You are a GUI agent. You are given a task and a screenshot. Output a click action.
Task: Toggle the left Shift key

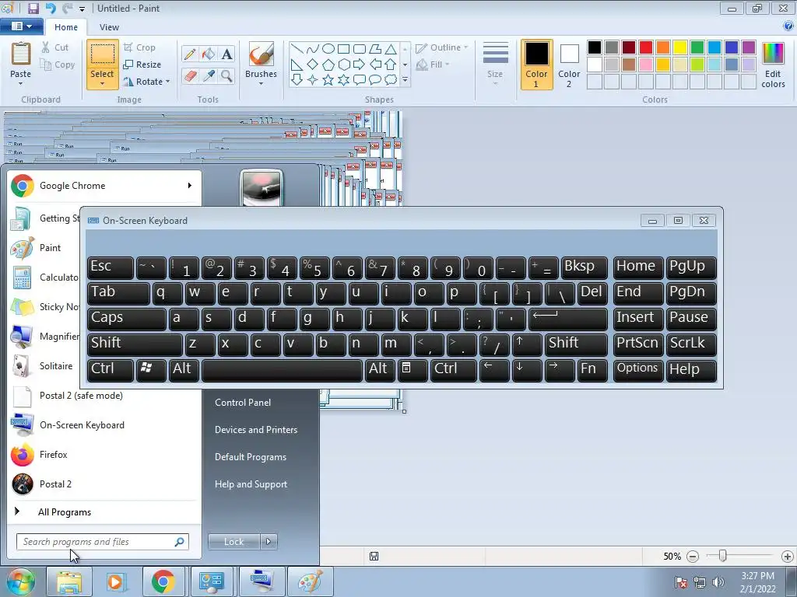tap(135, 344)
